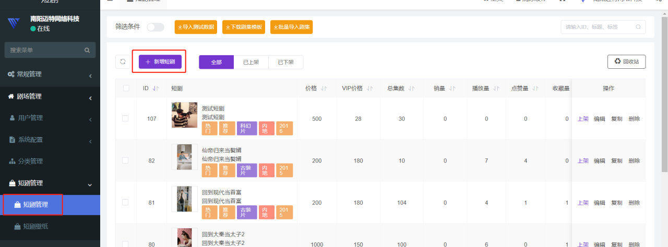Screen dimensions: 668x247
Task: Toggle the 筛选条件 filter switch
Action: 155,27
